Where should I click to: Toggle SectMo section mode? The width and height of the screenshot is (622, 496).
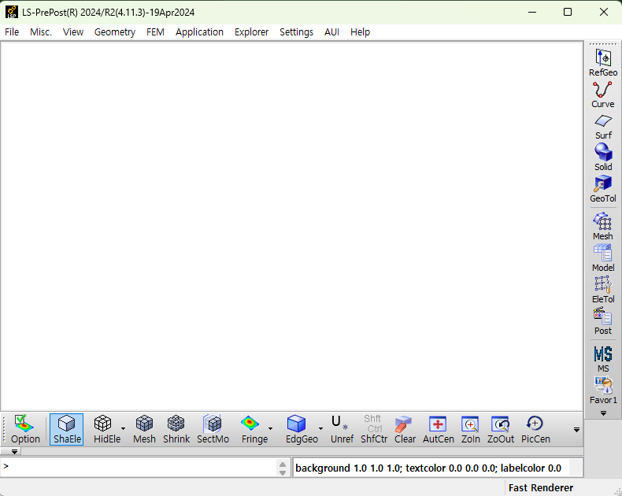point(213,429)
